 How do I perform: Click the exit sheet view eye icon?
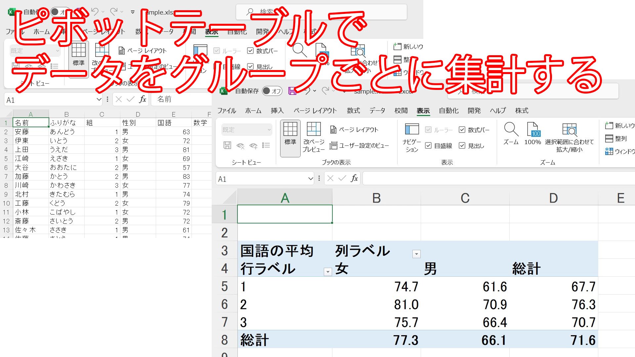click(240, 145)
